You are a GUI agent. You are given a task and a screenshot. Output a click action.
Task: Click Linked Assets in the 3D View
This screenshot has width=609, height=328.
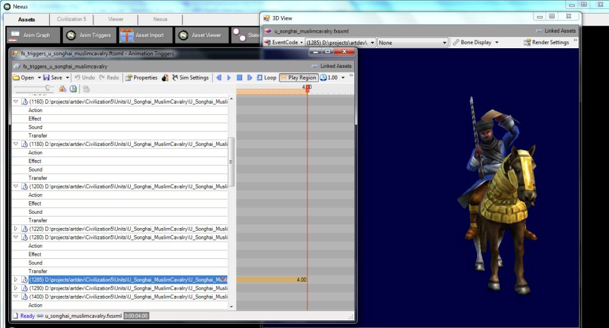point(556,31)
